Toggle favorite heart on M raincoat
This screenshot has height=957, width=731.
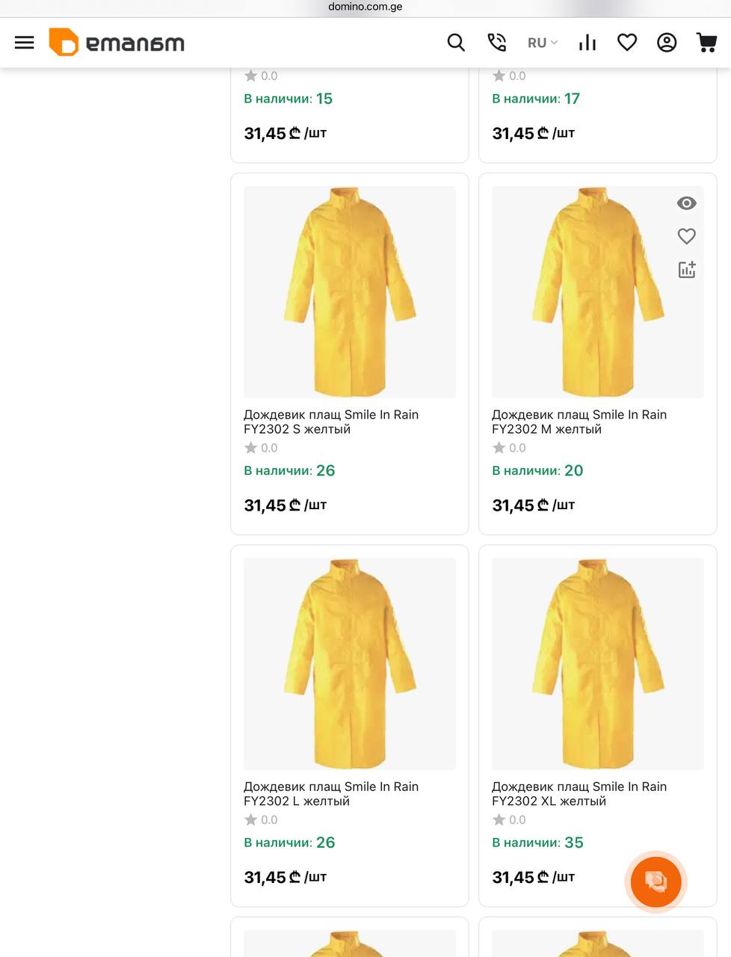click(686, 236)
